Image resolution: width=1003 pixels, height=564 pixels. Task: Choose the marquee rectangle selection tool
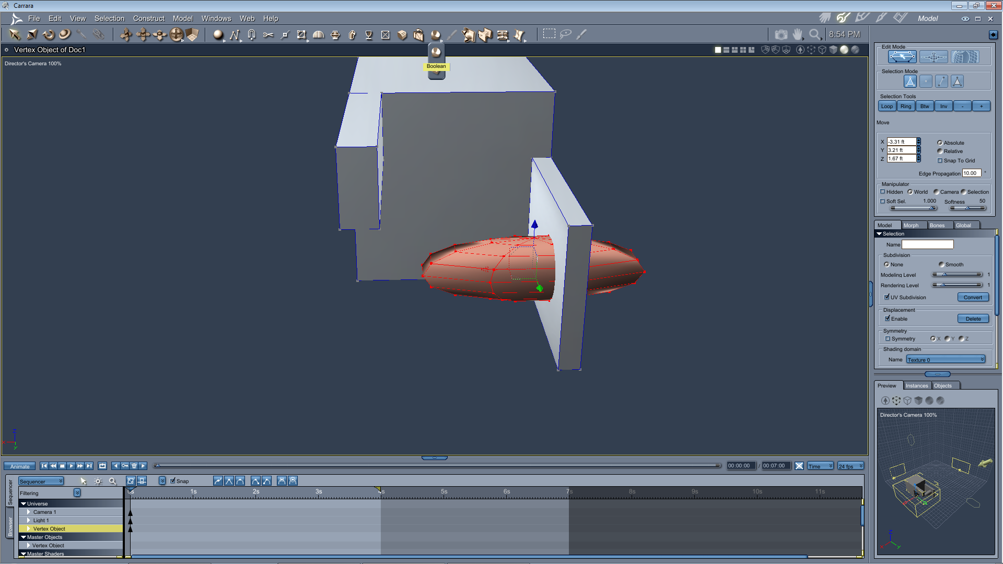(x=549, y=34)
